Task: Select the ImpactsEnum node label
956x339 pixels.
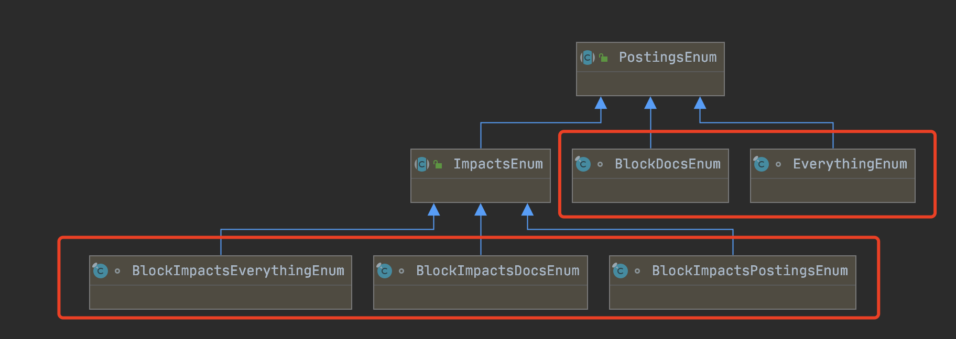Action: coord(498,164)
